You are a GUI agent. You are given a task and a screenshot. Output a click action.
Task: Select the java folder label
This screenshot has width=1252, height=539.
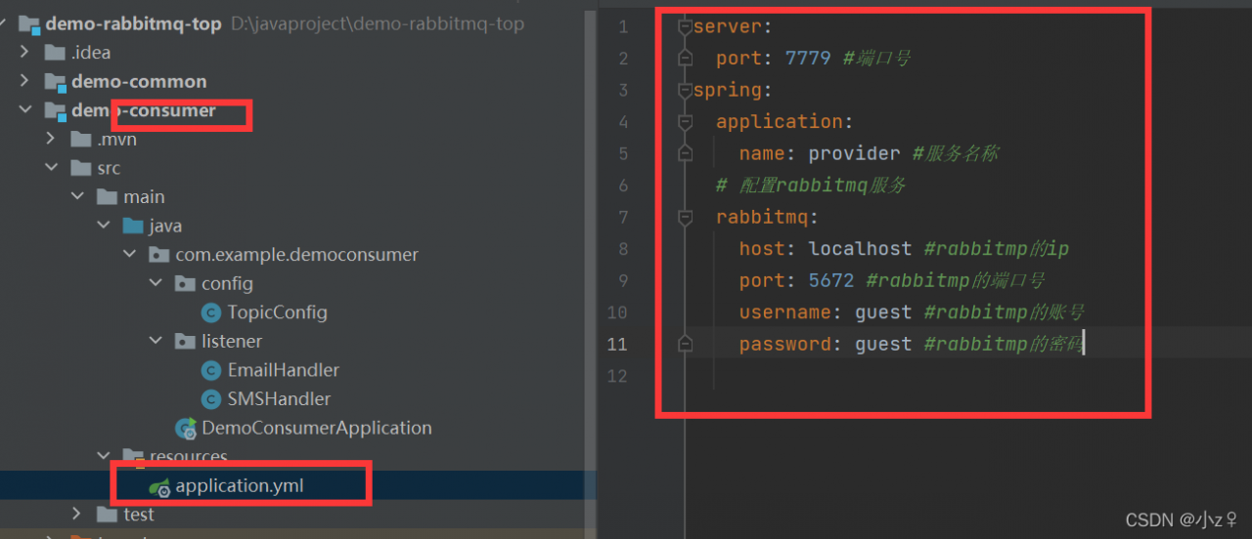tap(165, 226)
